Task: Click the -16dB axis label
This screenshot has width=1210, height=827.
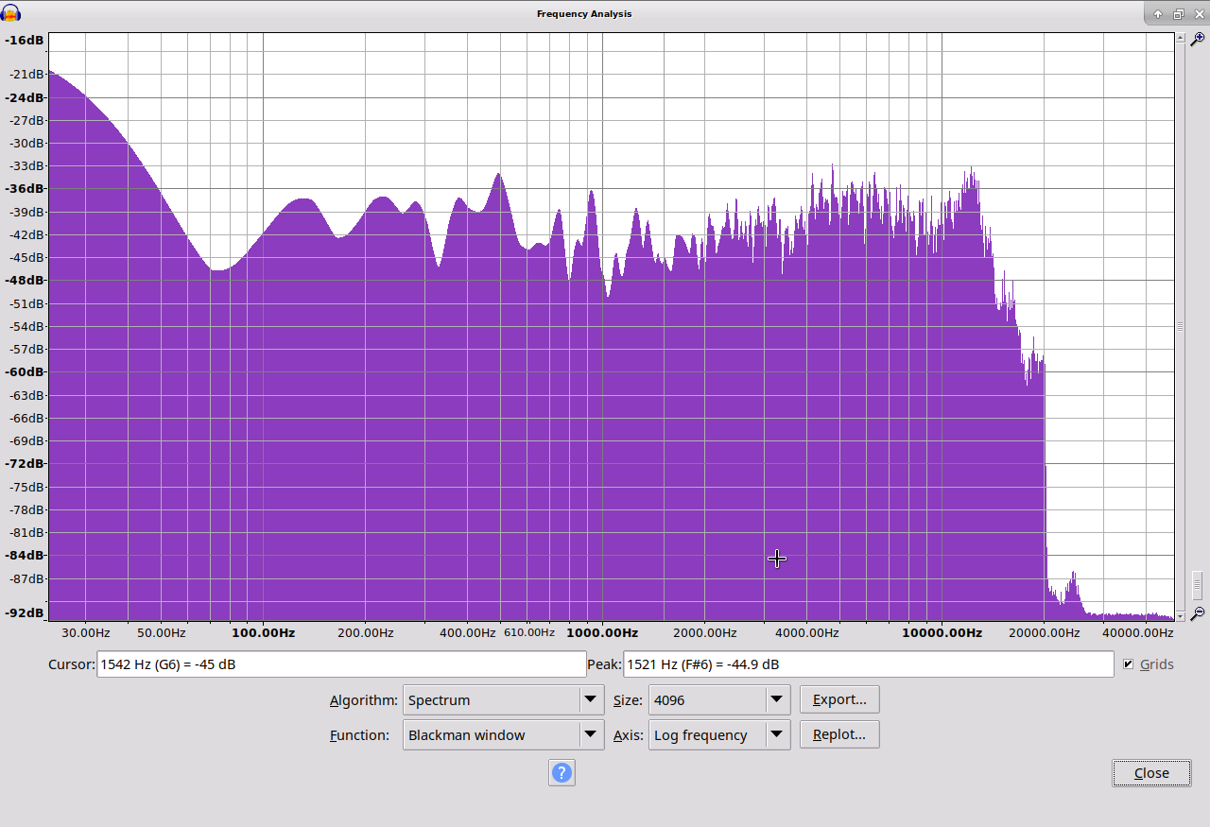Action: [25, 41]
